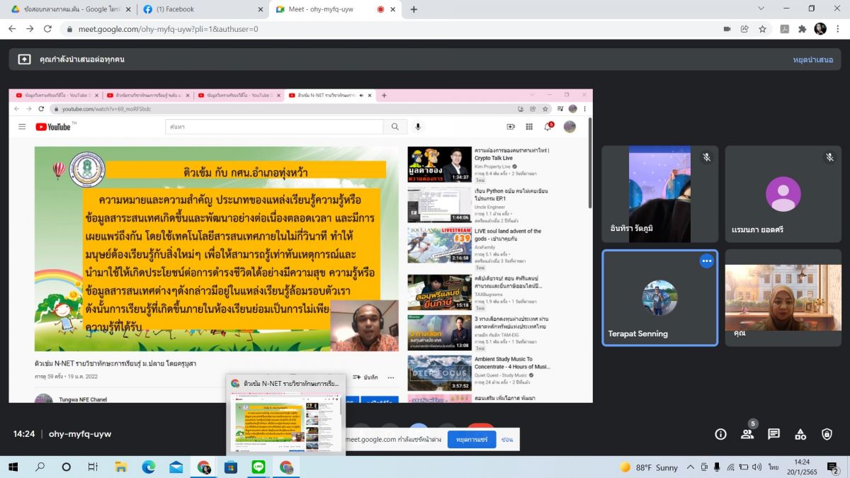Open more options on Terapat Senning tile
Screen dimensions: 850x478
(706, 261)
